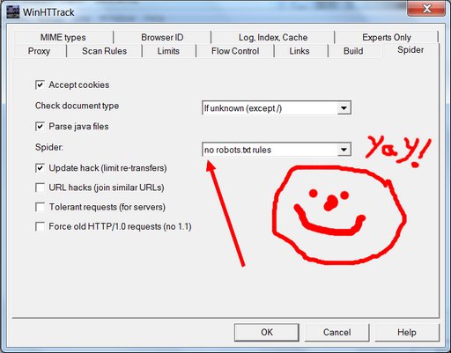Screen dimensions: 451x353
Task: Expand the Spider robots.txt rules dropdown
Action: point(344,150)
